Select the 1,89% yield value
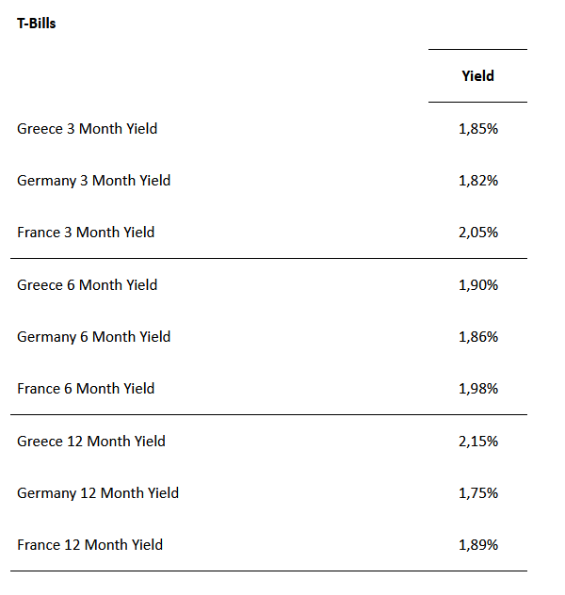The width and height of the screenshot is (565, 595). tap(477, 545)
